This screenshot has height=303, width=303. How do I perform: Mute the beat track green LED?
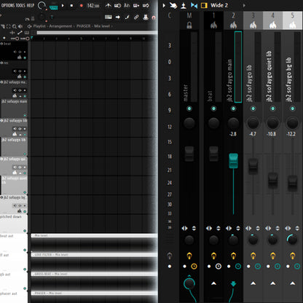point(213,109)
